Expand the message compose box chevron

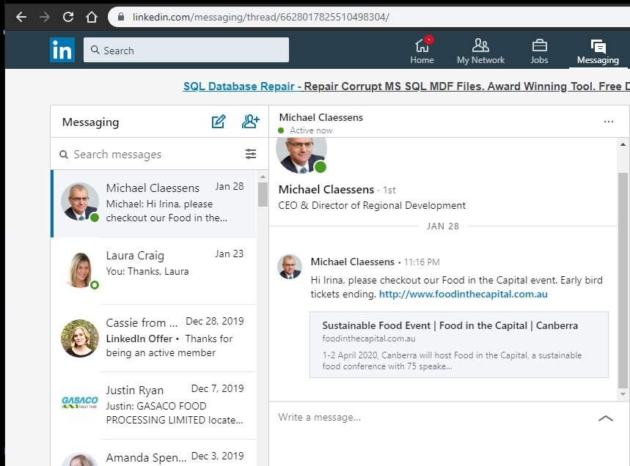[x=606, y=418]
